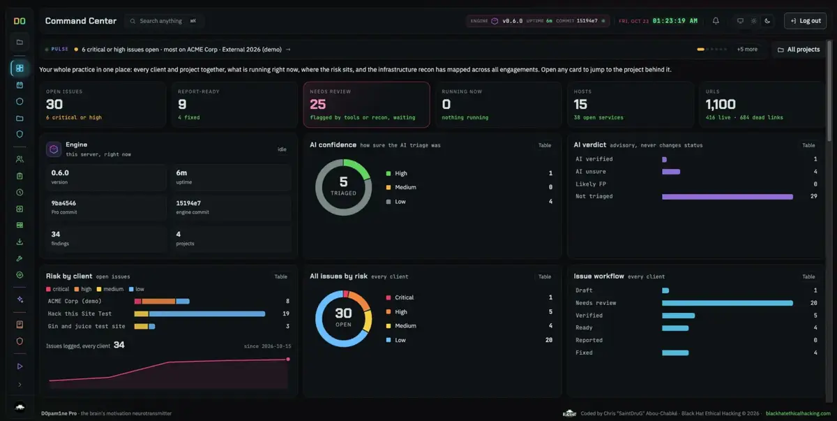This screenshot has width=837, height=421.
Task: Click the AI unsure verdict row
Action: click(696, 171)
